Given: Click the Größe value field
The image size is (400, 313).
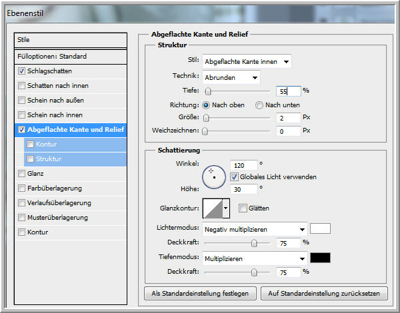Looking at the screenshot, I should click(289, 118).
